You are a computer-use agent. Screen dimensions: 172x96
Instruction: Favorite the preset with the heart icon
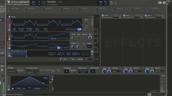pos(44,3)
